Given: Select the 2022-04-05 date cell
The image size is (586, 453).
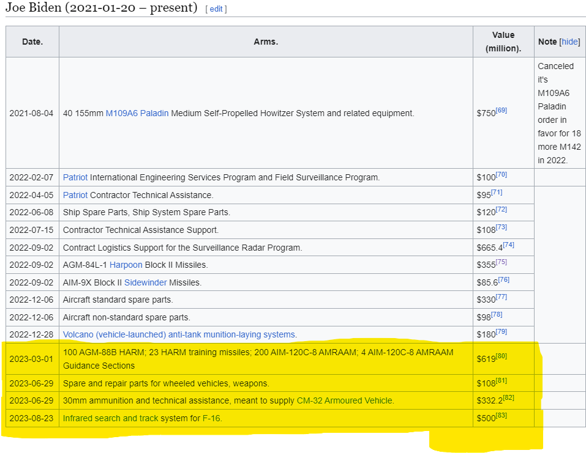Looking at the screenshot, I should pyautogui.click(x=32, y=195).
